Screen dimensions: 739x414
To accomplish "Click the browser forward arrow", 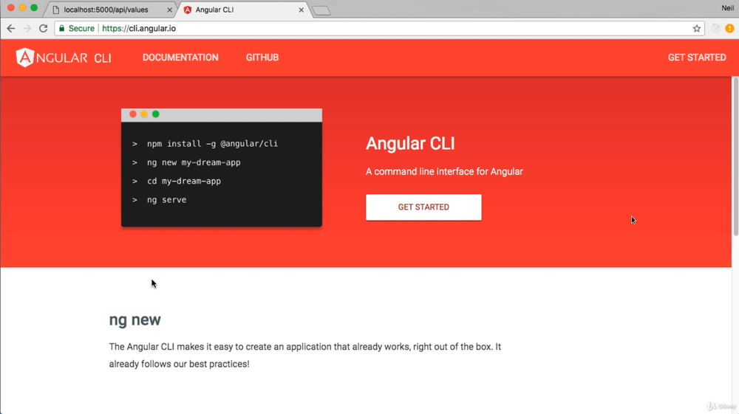I will [x=27, y=29].
